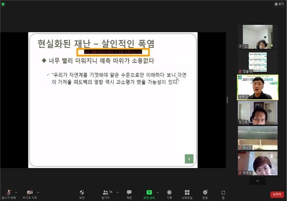Click the red leave meeting button
287x201 pixels.
(x=276, y=194)
